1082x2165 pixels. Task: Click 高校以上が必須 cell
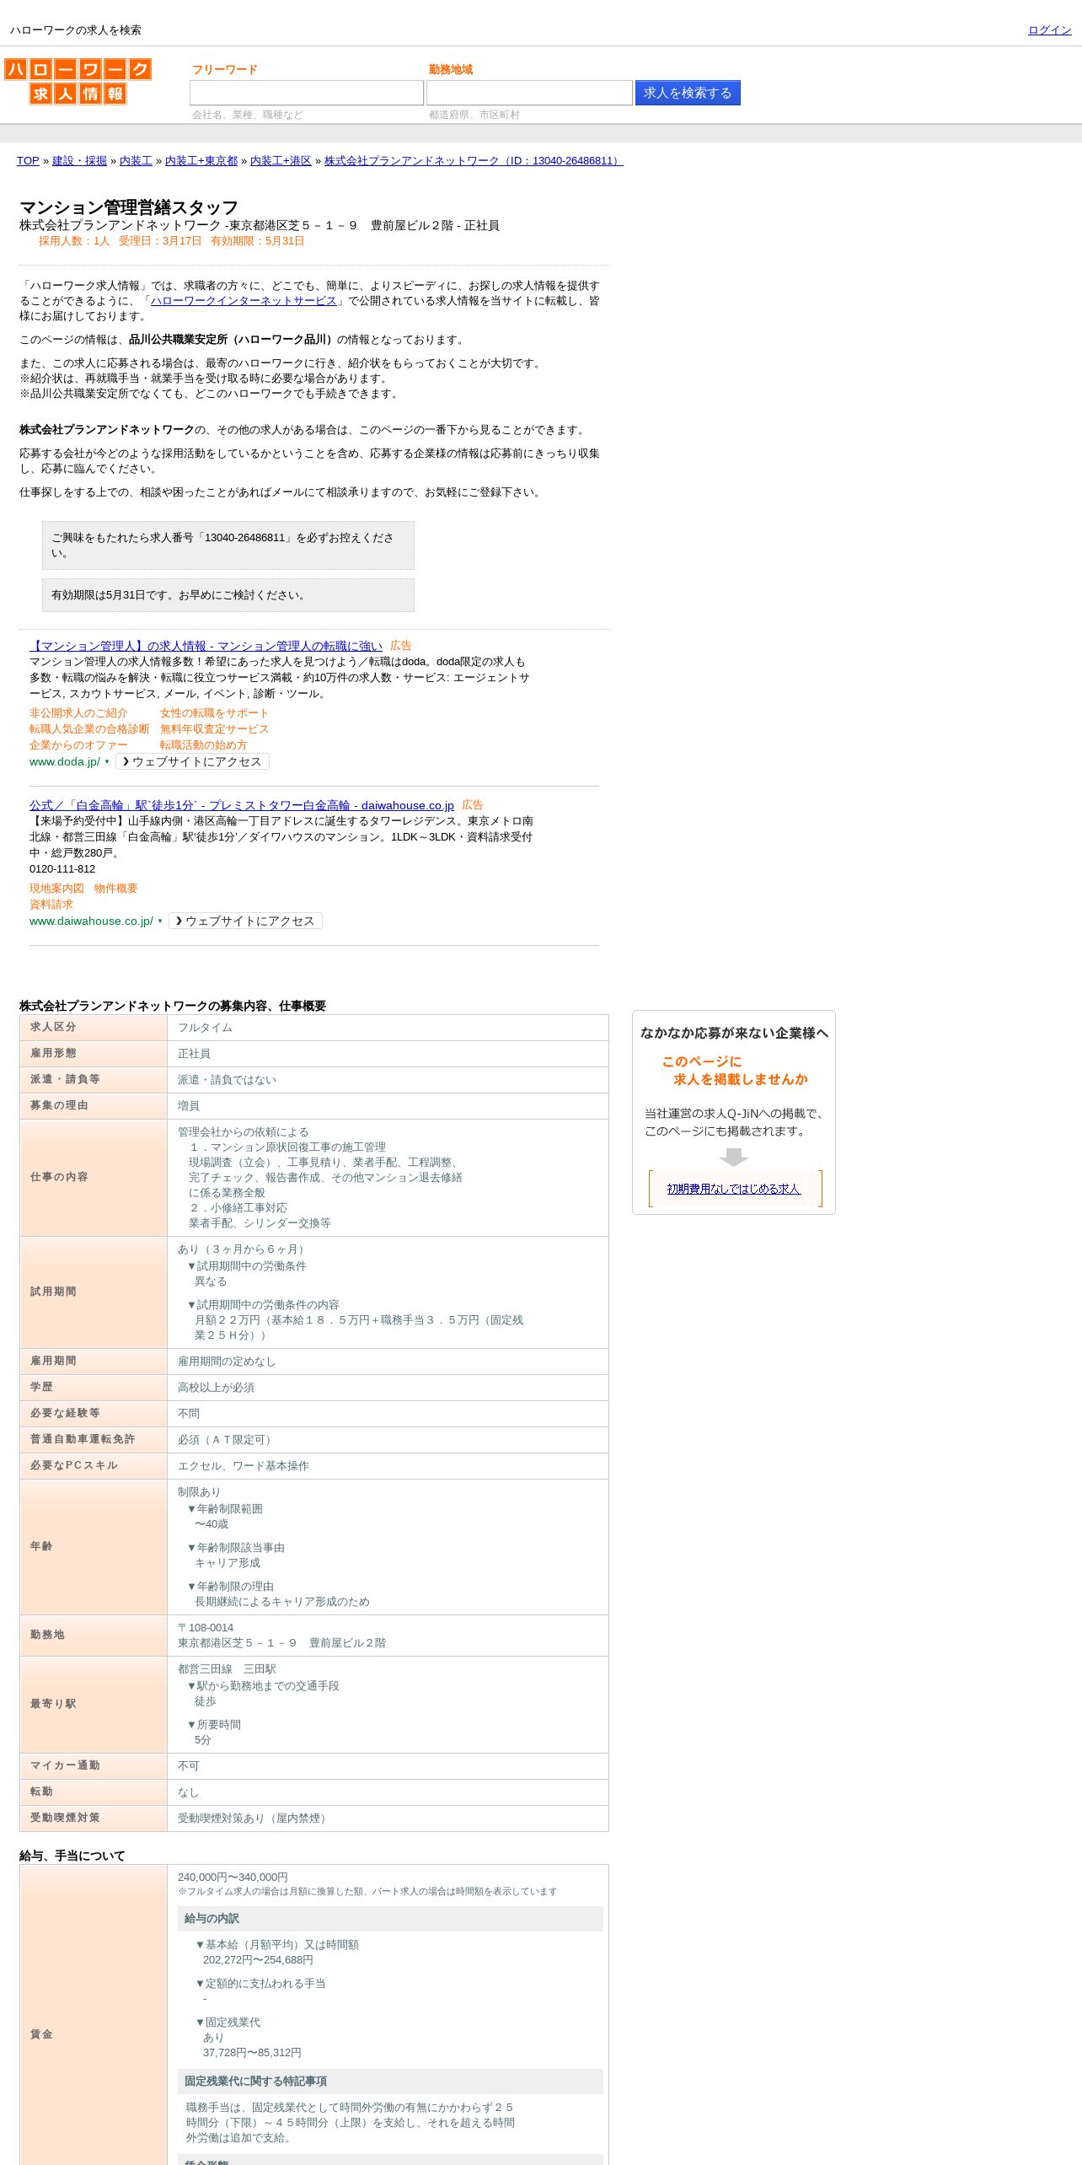tap(388, 1388)
